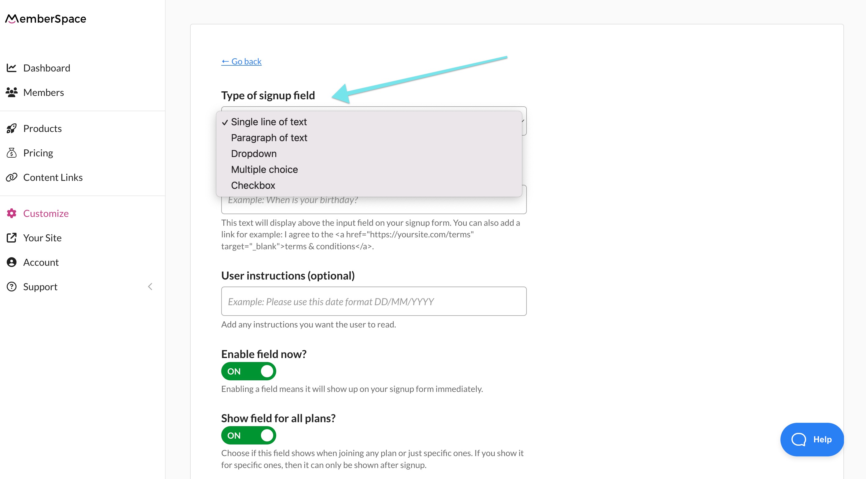
Task: Select 'Single line of text' option
Action: [268, 122]
